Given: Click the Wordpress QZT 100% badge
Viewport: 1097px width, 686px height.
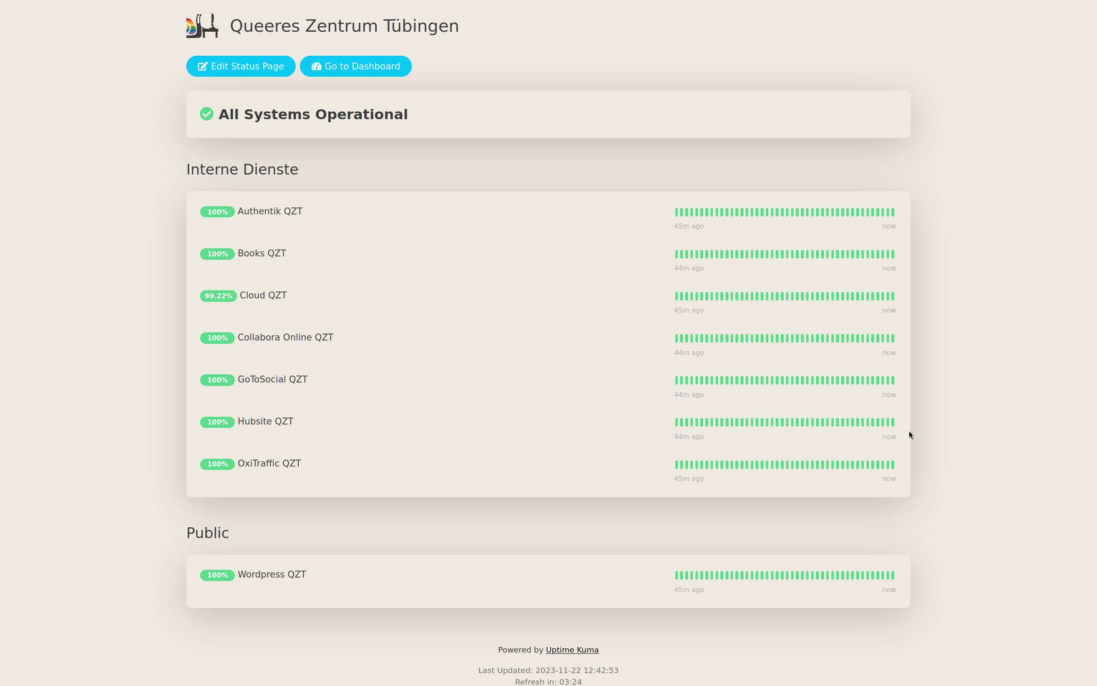Looking at the screenshot, I should (x=217, y=575).
